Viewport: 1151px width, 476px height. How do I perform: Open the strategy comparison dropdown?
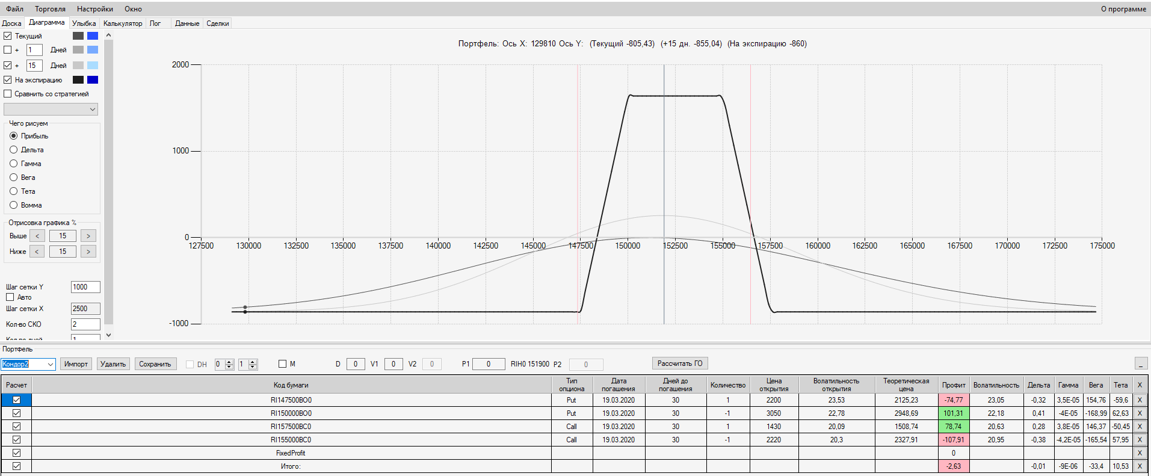(51, 109)
